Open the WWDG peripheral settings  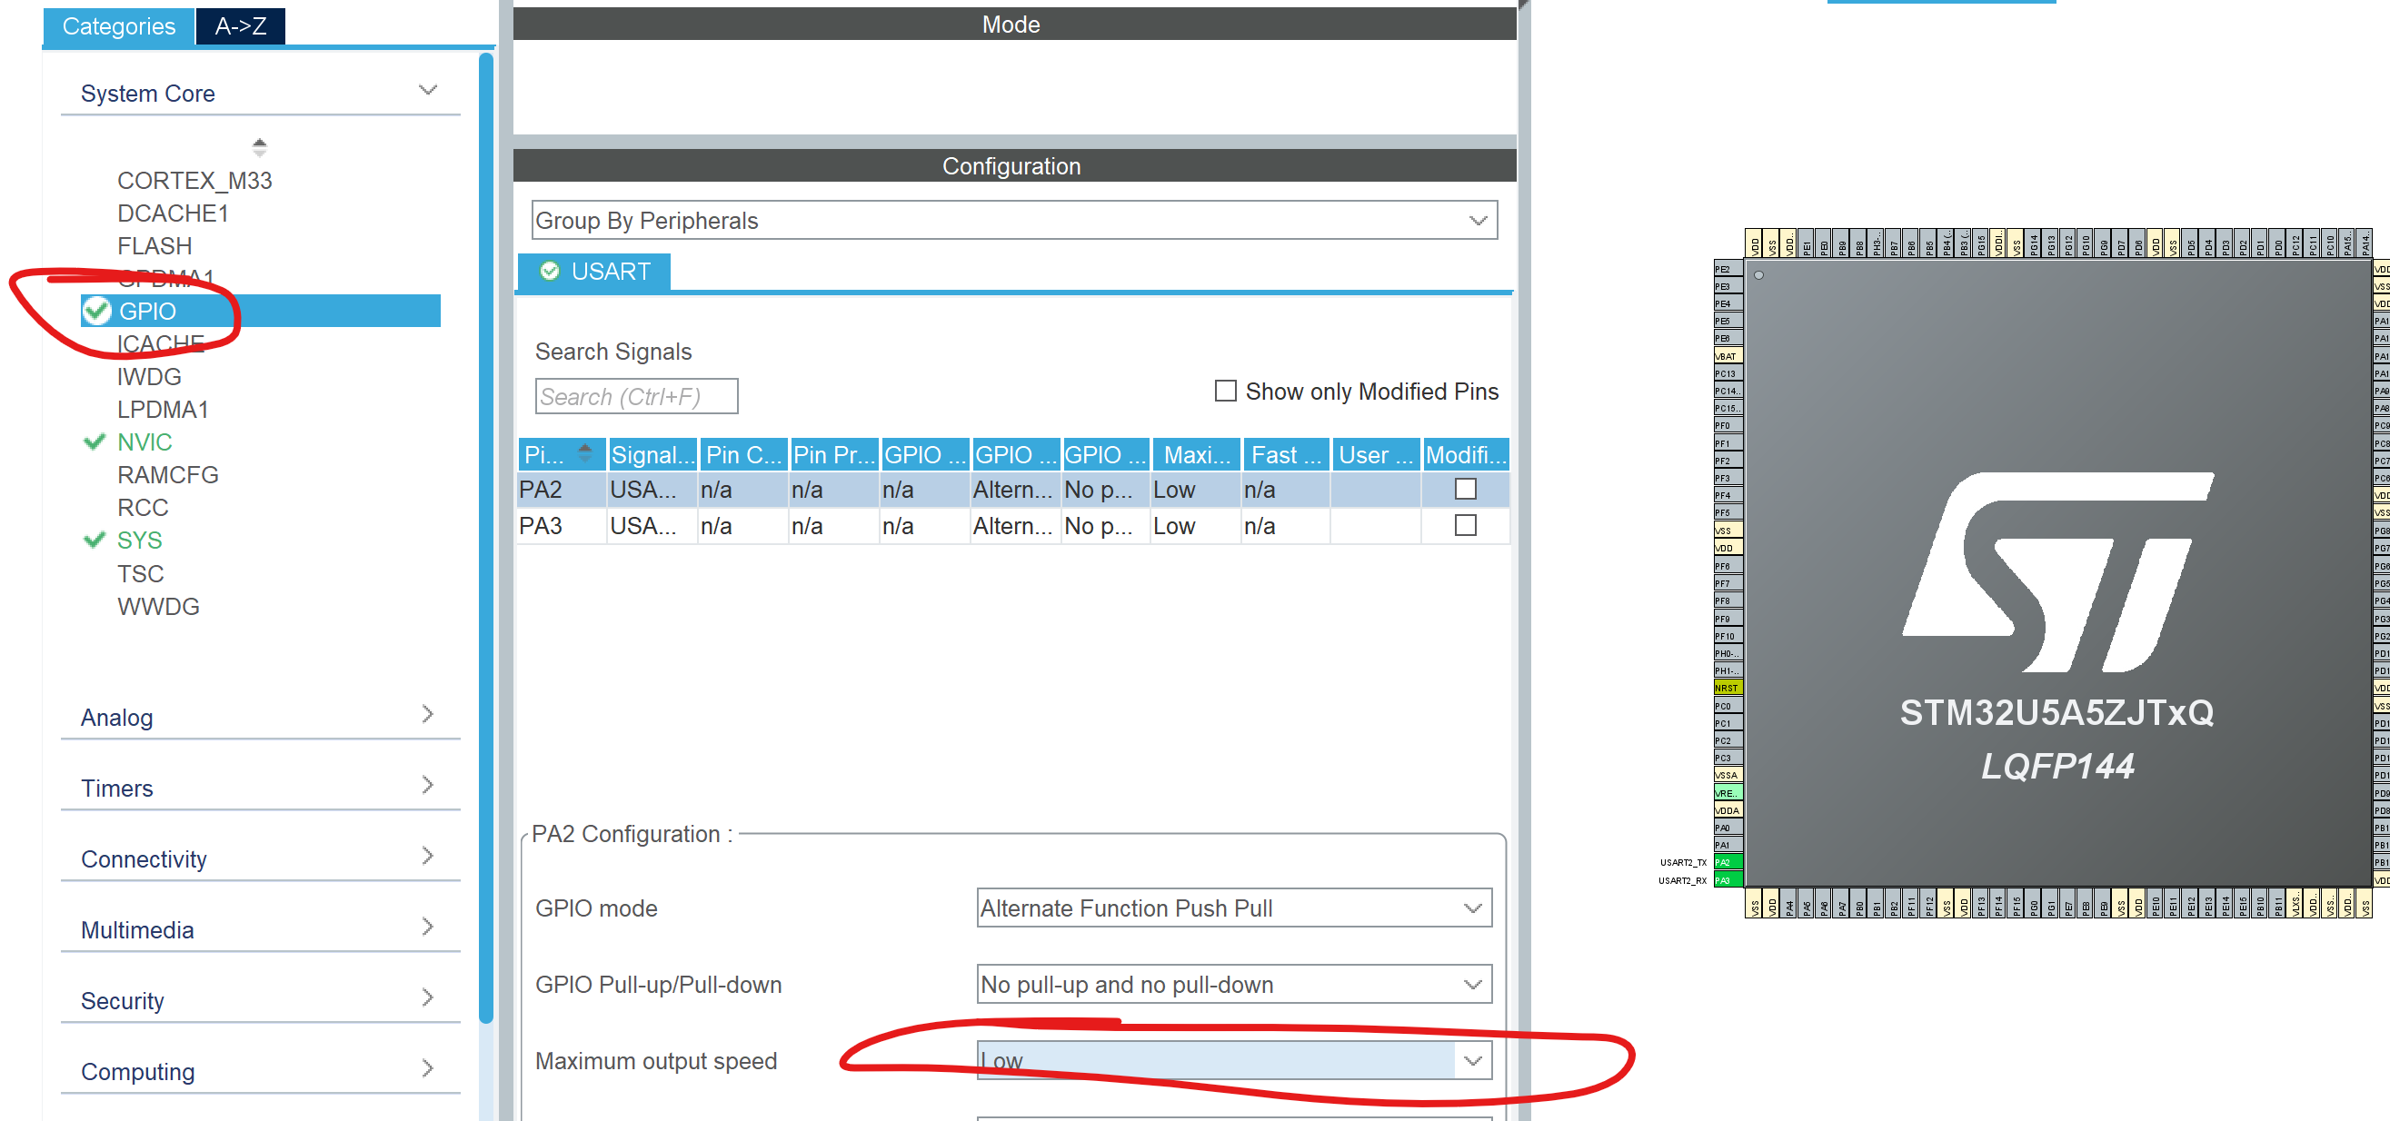[x=159, y=607]
